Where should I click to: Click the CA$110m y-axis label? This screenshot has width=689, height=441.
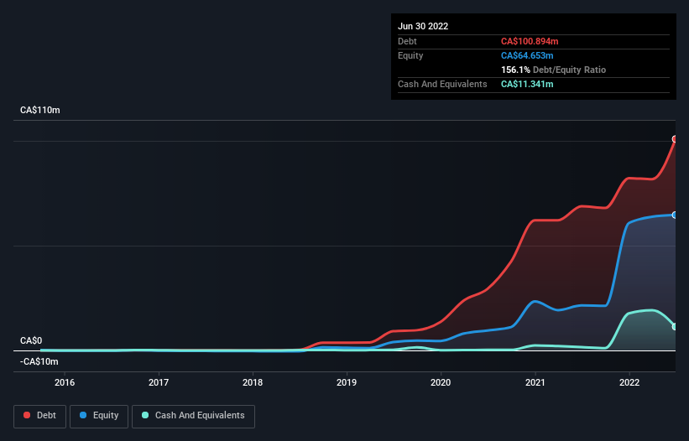[40, 110]
